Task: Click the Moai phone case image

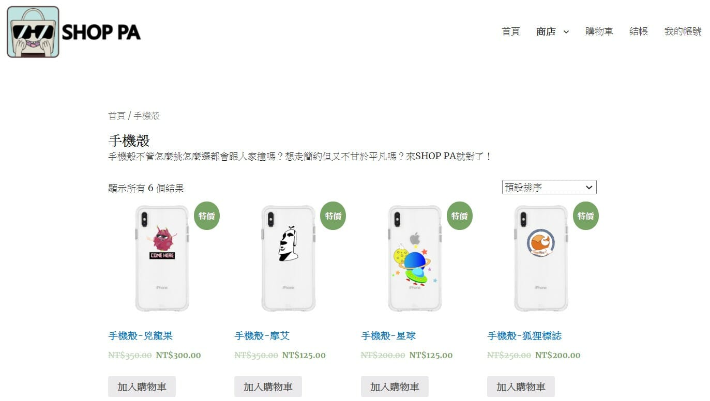Action: click(x=288, y=258)
